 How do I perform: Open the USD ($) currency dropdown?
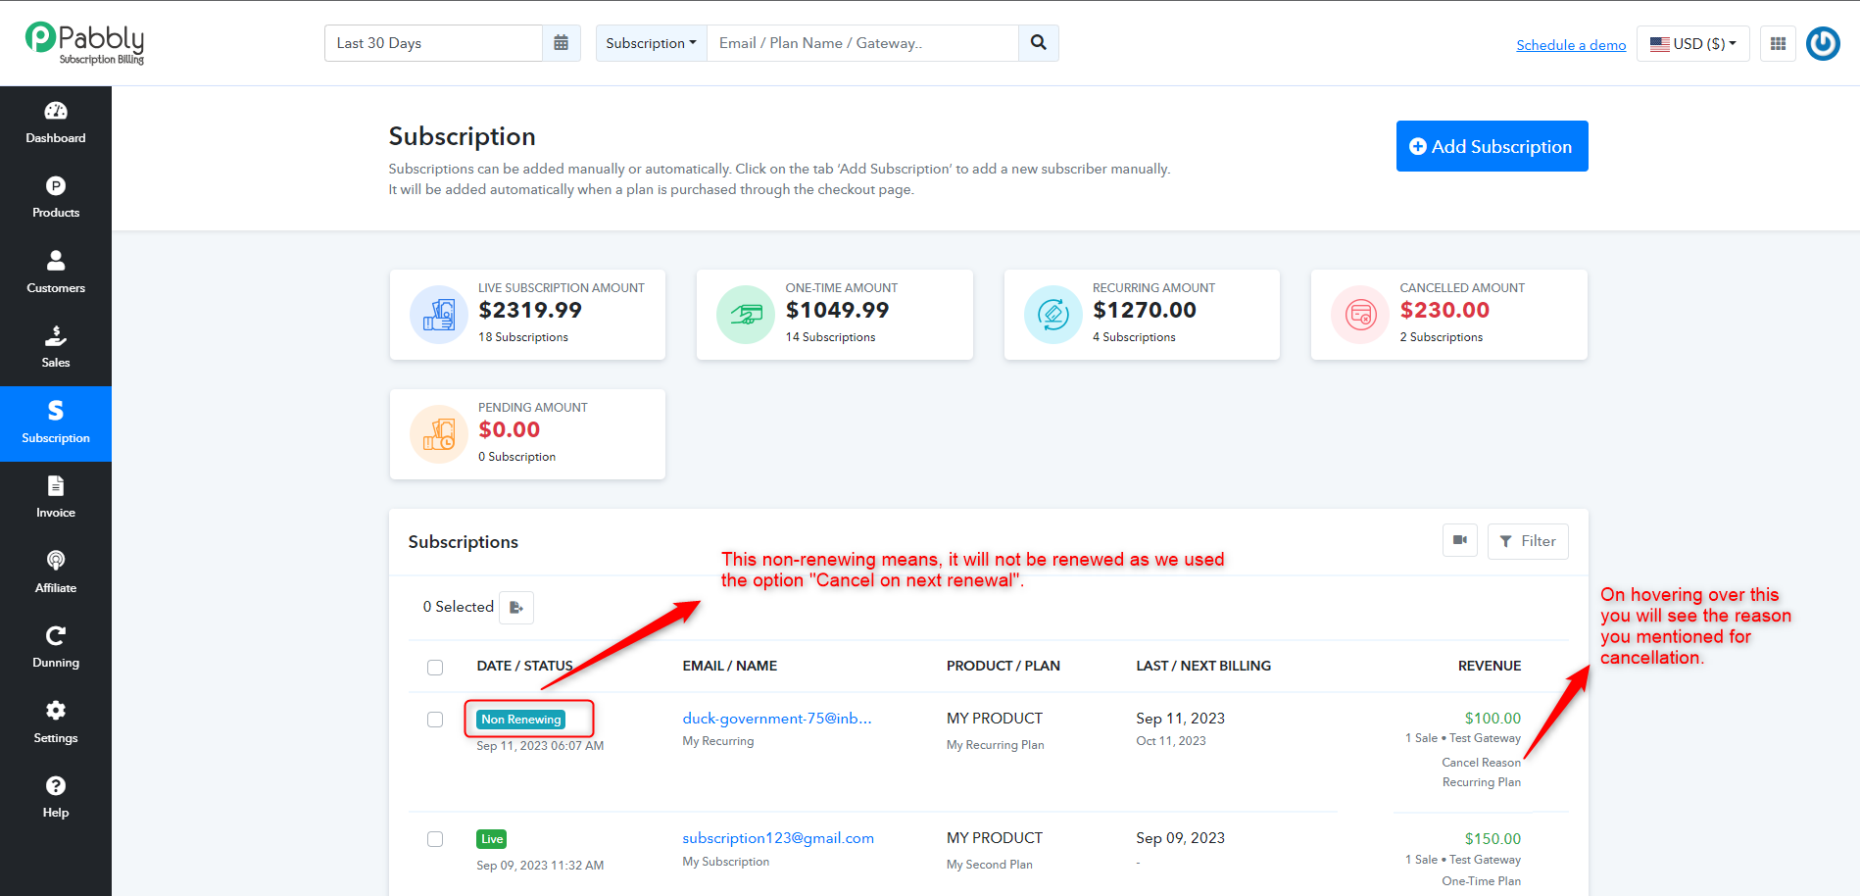(1692, 43)
